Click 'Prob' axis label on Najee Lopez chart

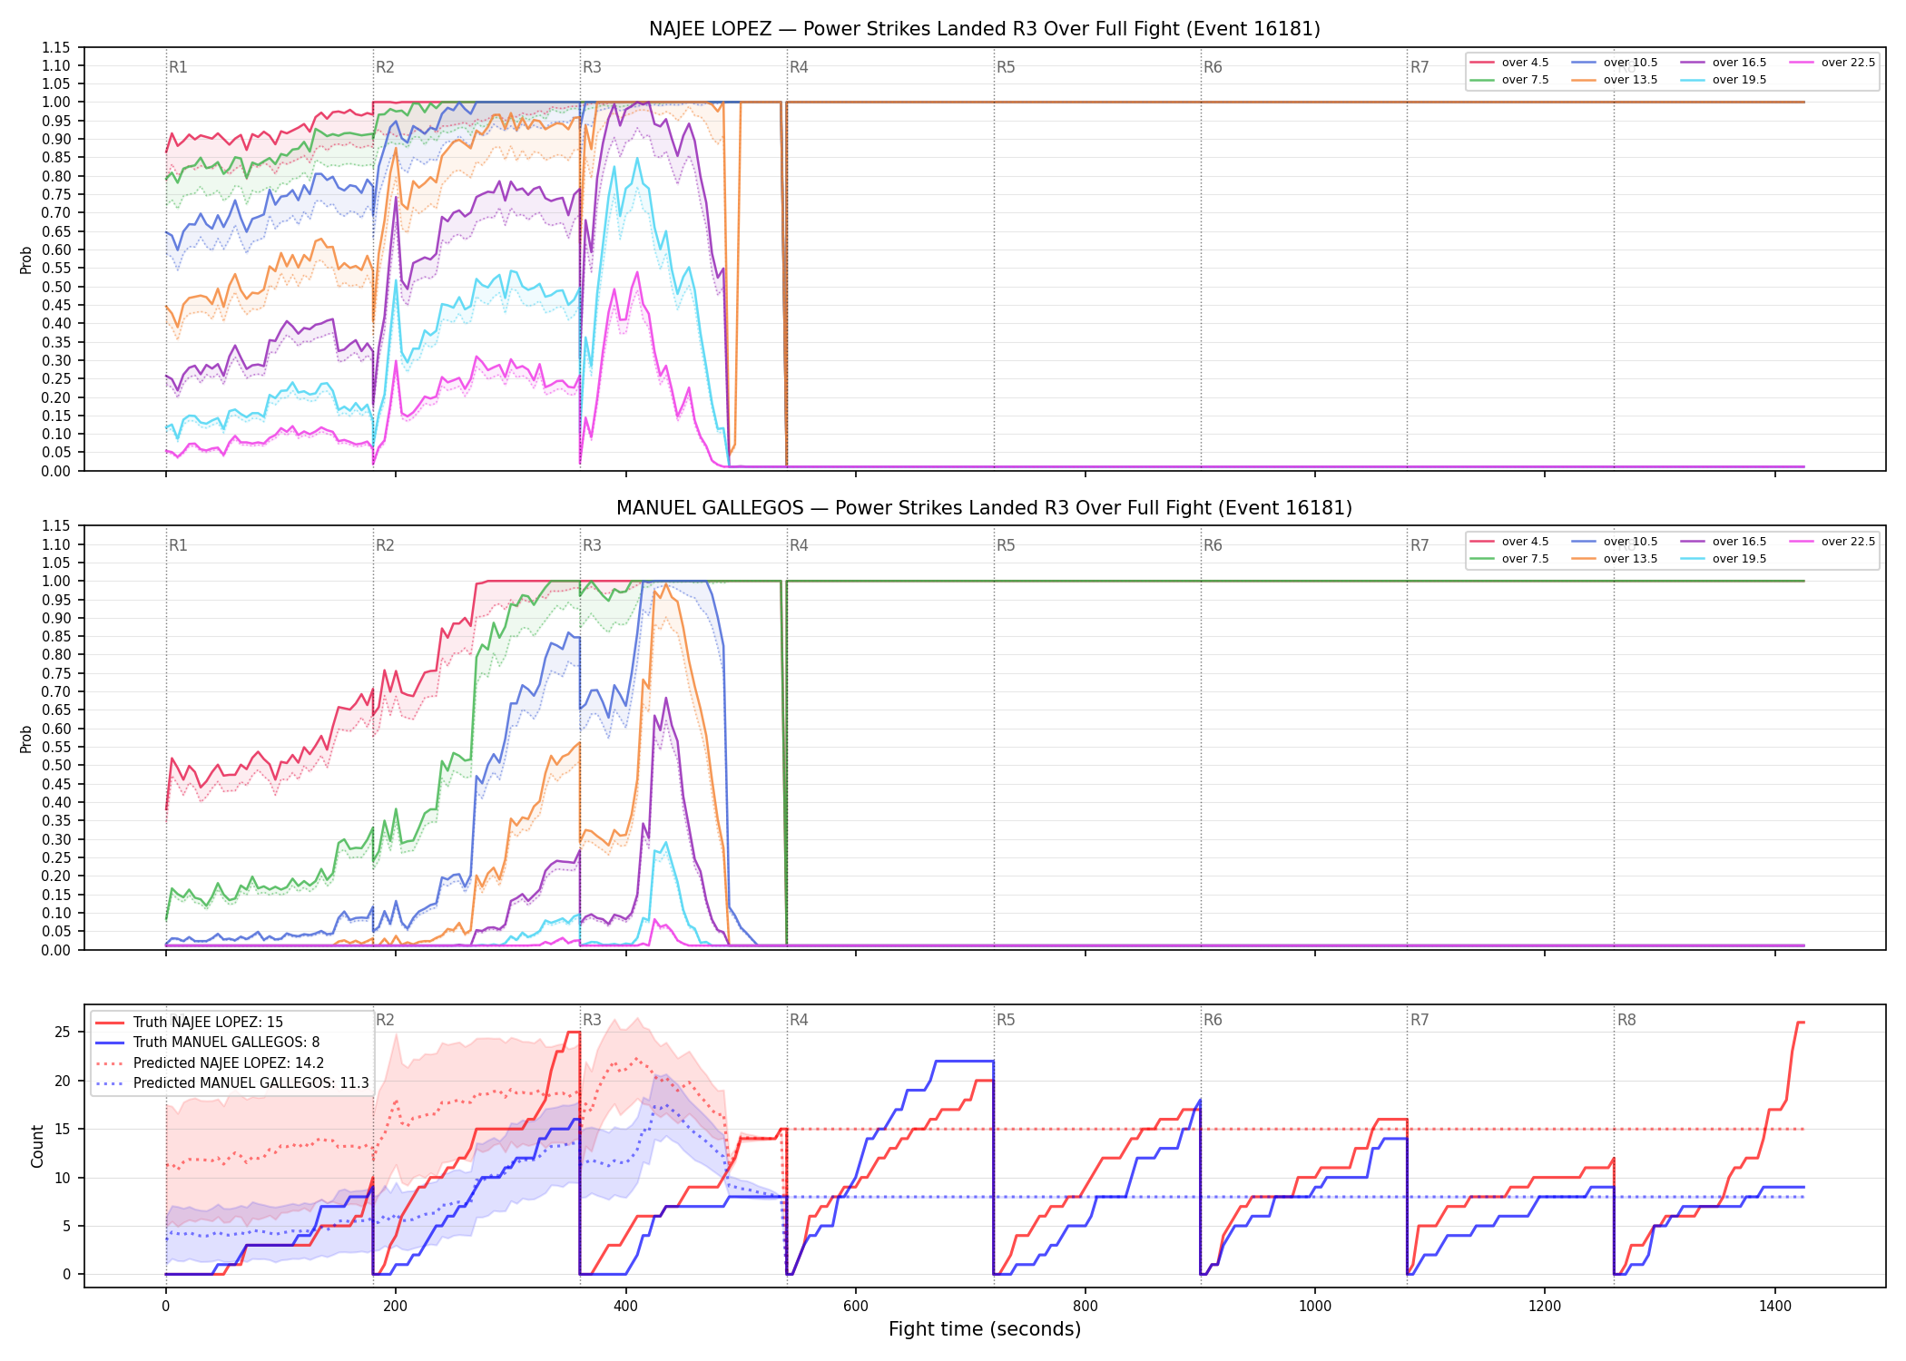point(26,260)
